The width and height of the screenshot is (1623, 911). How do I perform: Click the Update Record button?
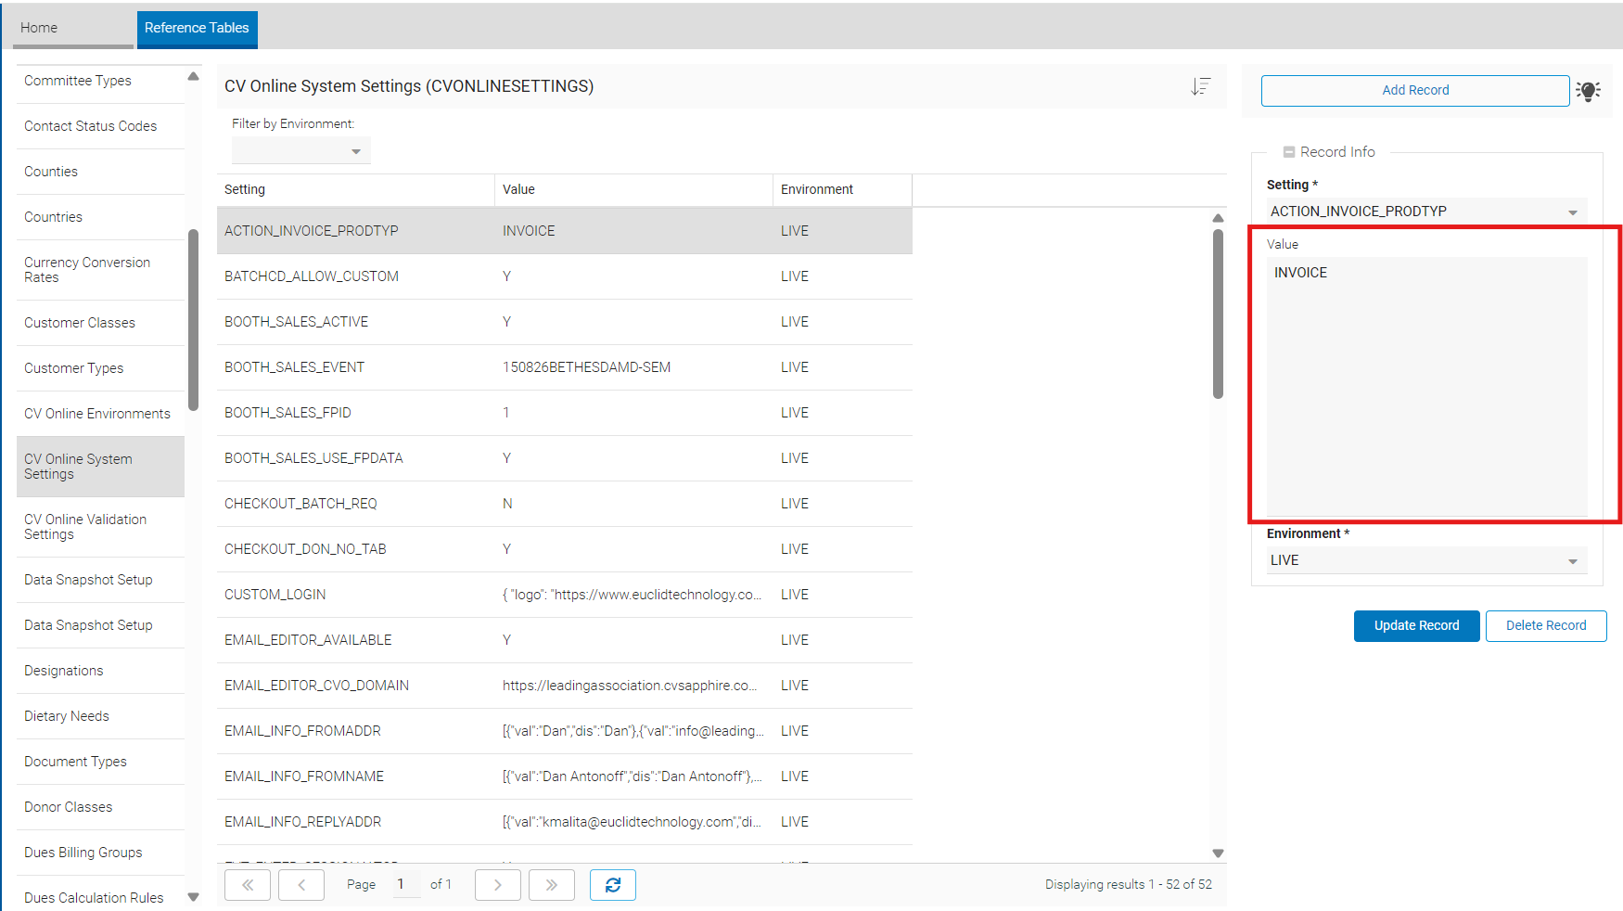click(1416, 626)
